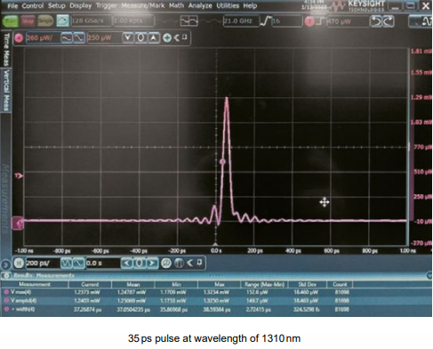Click the Results: Measurements panel icon
The width and height of the screenshot is (433, 349).
point(6,276)
